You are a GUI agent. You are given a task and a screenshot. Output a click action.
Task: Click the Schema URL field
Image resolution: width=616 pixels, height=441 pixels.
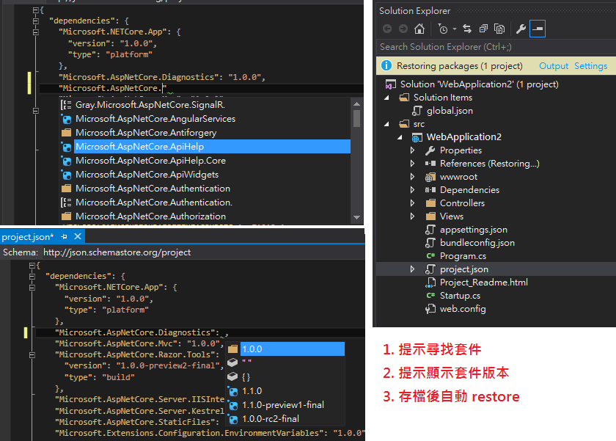203,252
